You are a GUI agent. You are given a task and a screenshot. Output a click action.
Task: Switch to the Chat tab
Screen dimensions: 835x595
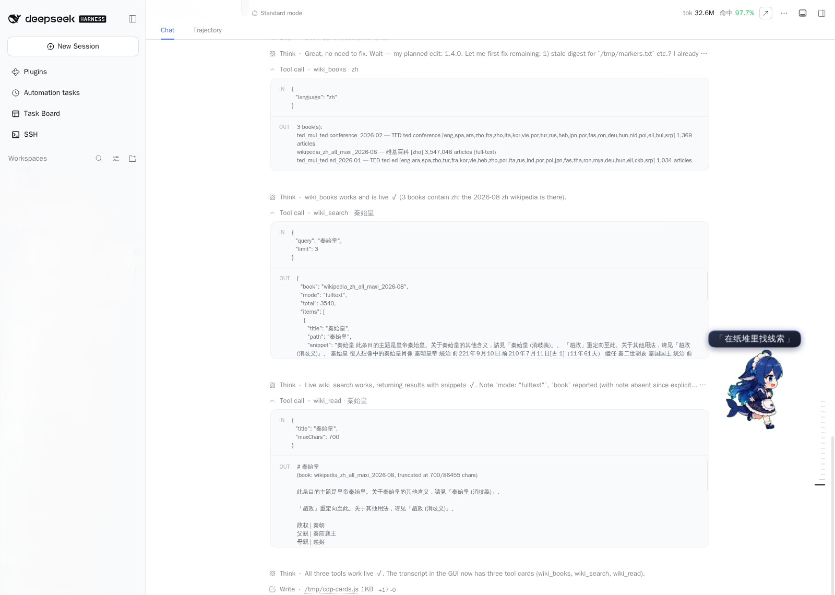point(168,30)
